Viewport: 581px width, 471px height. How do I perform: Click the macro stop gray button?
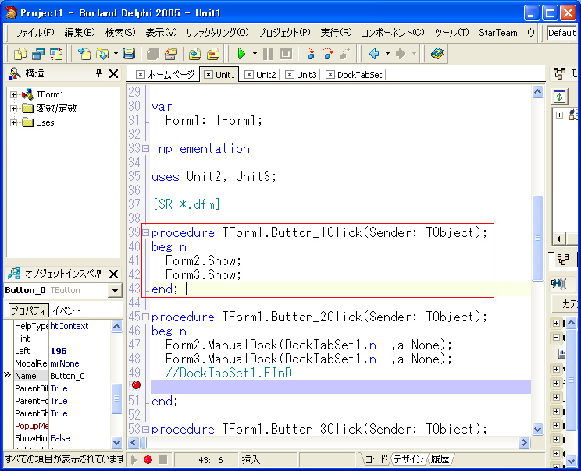tap(162, 459)
